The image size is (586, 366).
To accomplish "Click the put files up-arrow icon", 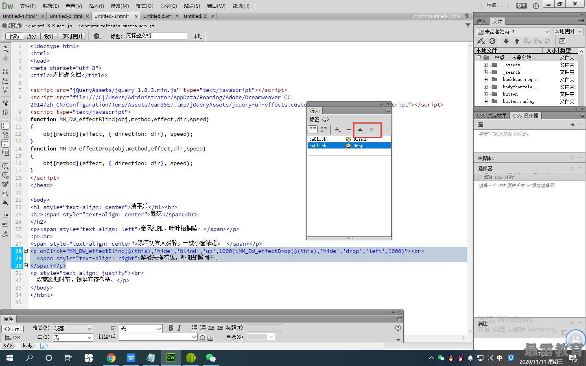I will point(517,41).
